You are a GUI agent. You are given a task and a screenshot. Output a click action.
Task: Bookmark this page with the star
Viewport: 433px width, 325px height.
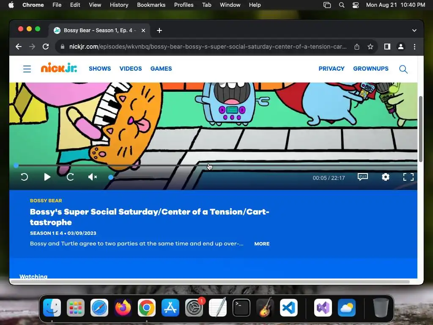pos(370,47)
